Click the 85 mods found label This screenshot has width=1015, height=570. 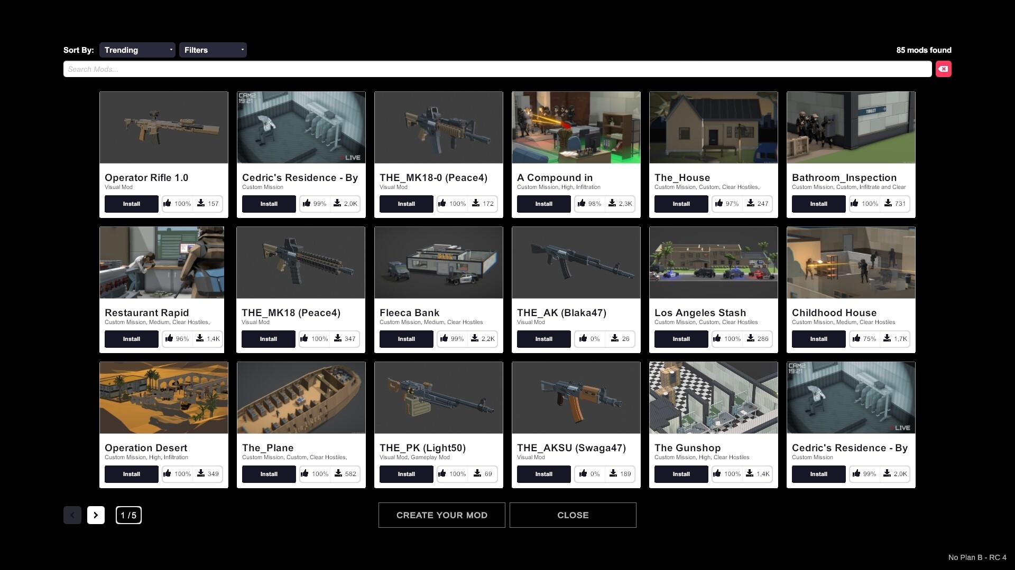[x=923, y=50]
